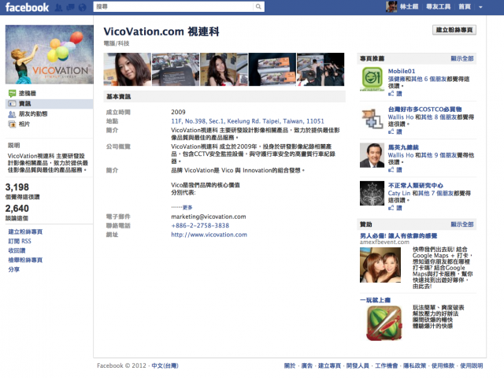
Task: Open the two-women ad photo
Action: click(x=380, y=265)
